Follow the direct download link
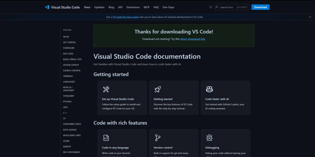The width and height of the screenshot is (315, 157). 193,39
